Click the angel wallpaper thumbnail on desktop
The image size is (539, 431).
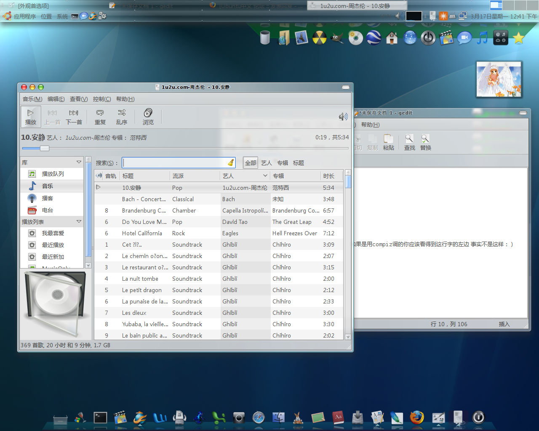499,79
